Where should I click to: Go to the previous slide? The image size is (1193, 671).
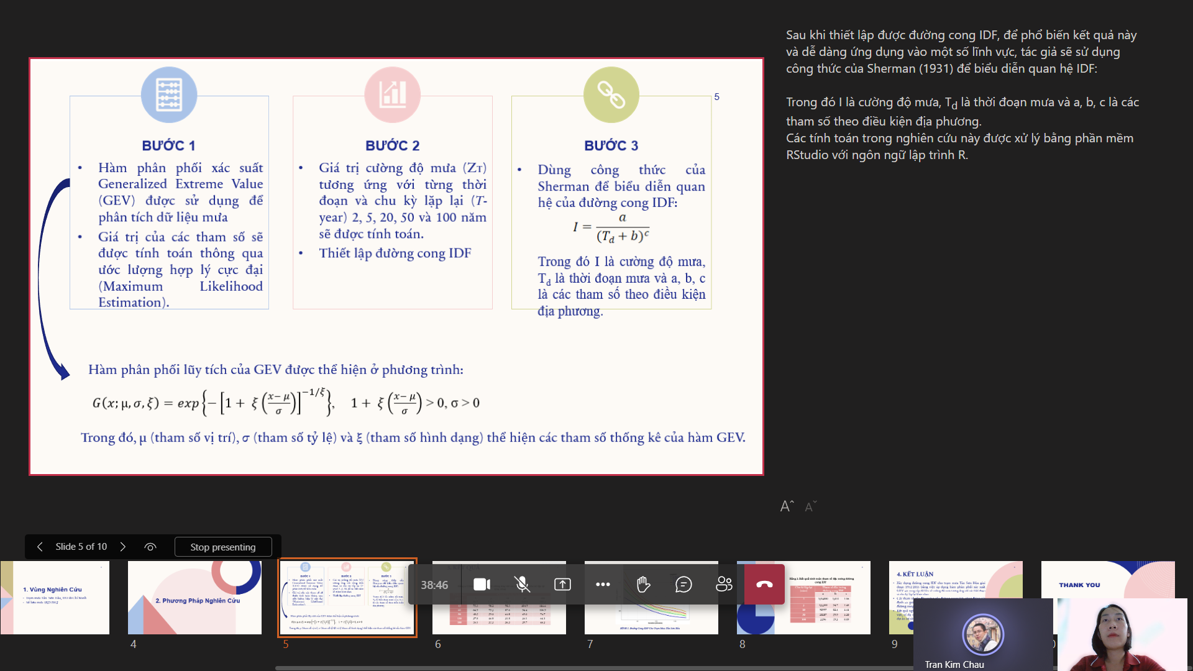click(40, 547)
